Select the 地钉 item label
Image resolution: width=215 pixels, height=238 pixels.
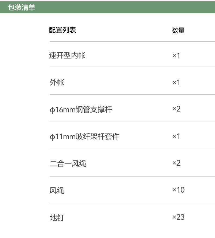click(x=57, y=218)
